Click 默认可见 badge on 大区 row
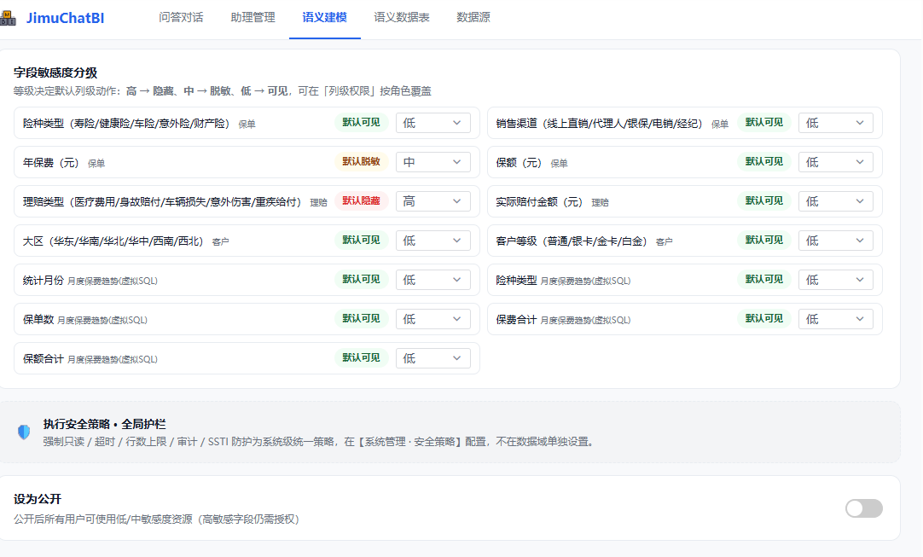Viewport: 923px width, 557px height. coord(362,241)
